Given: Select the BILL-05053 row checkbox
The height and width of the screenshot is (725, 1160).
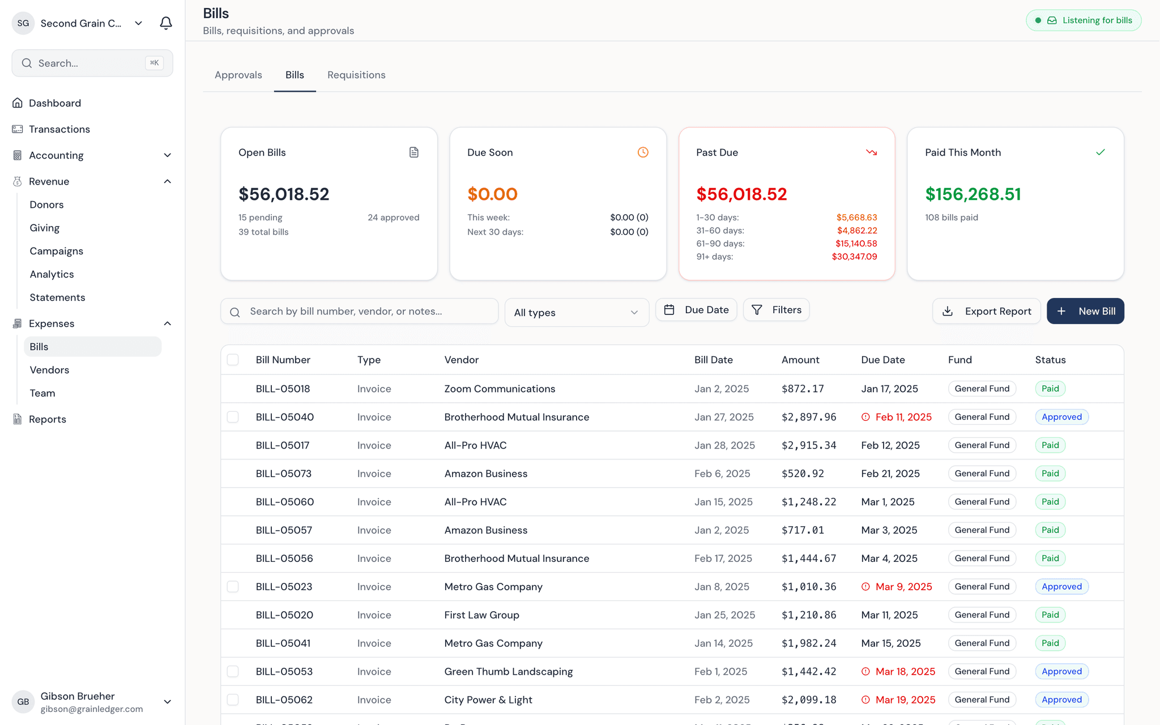Looking at the screenshot, I should point(233,672).
